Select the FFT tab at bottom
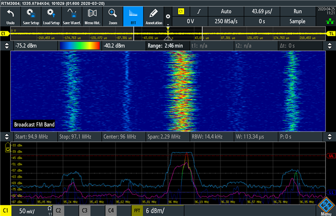The width and height of the screenshot is (336, 216). [137, 211]
